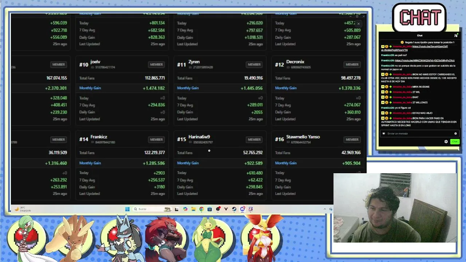Click the green Chat send button

(x=455, y=142)
